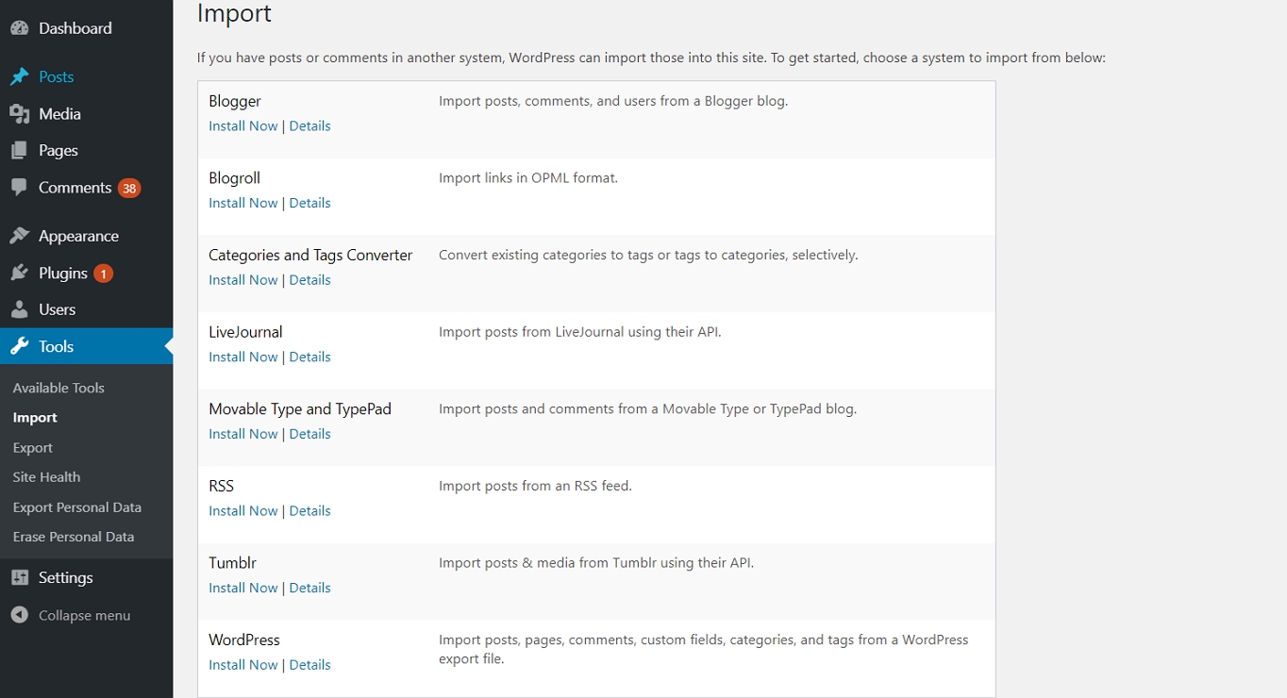Screen dimensions: 1287x698
Task: Click the WordPress importer title
Action: (x=244, y=640)
